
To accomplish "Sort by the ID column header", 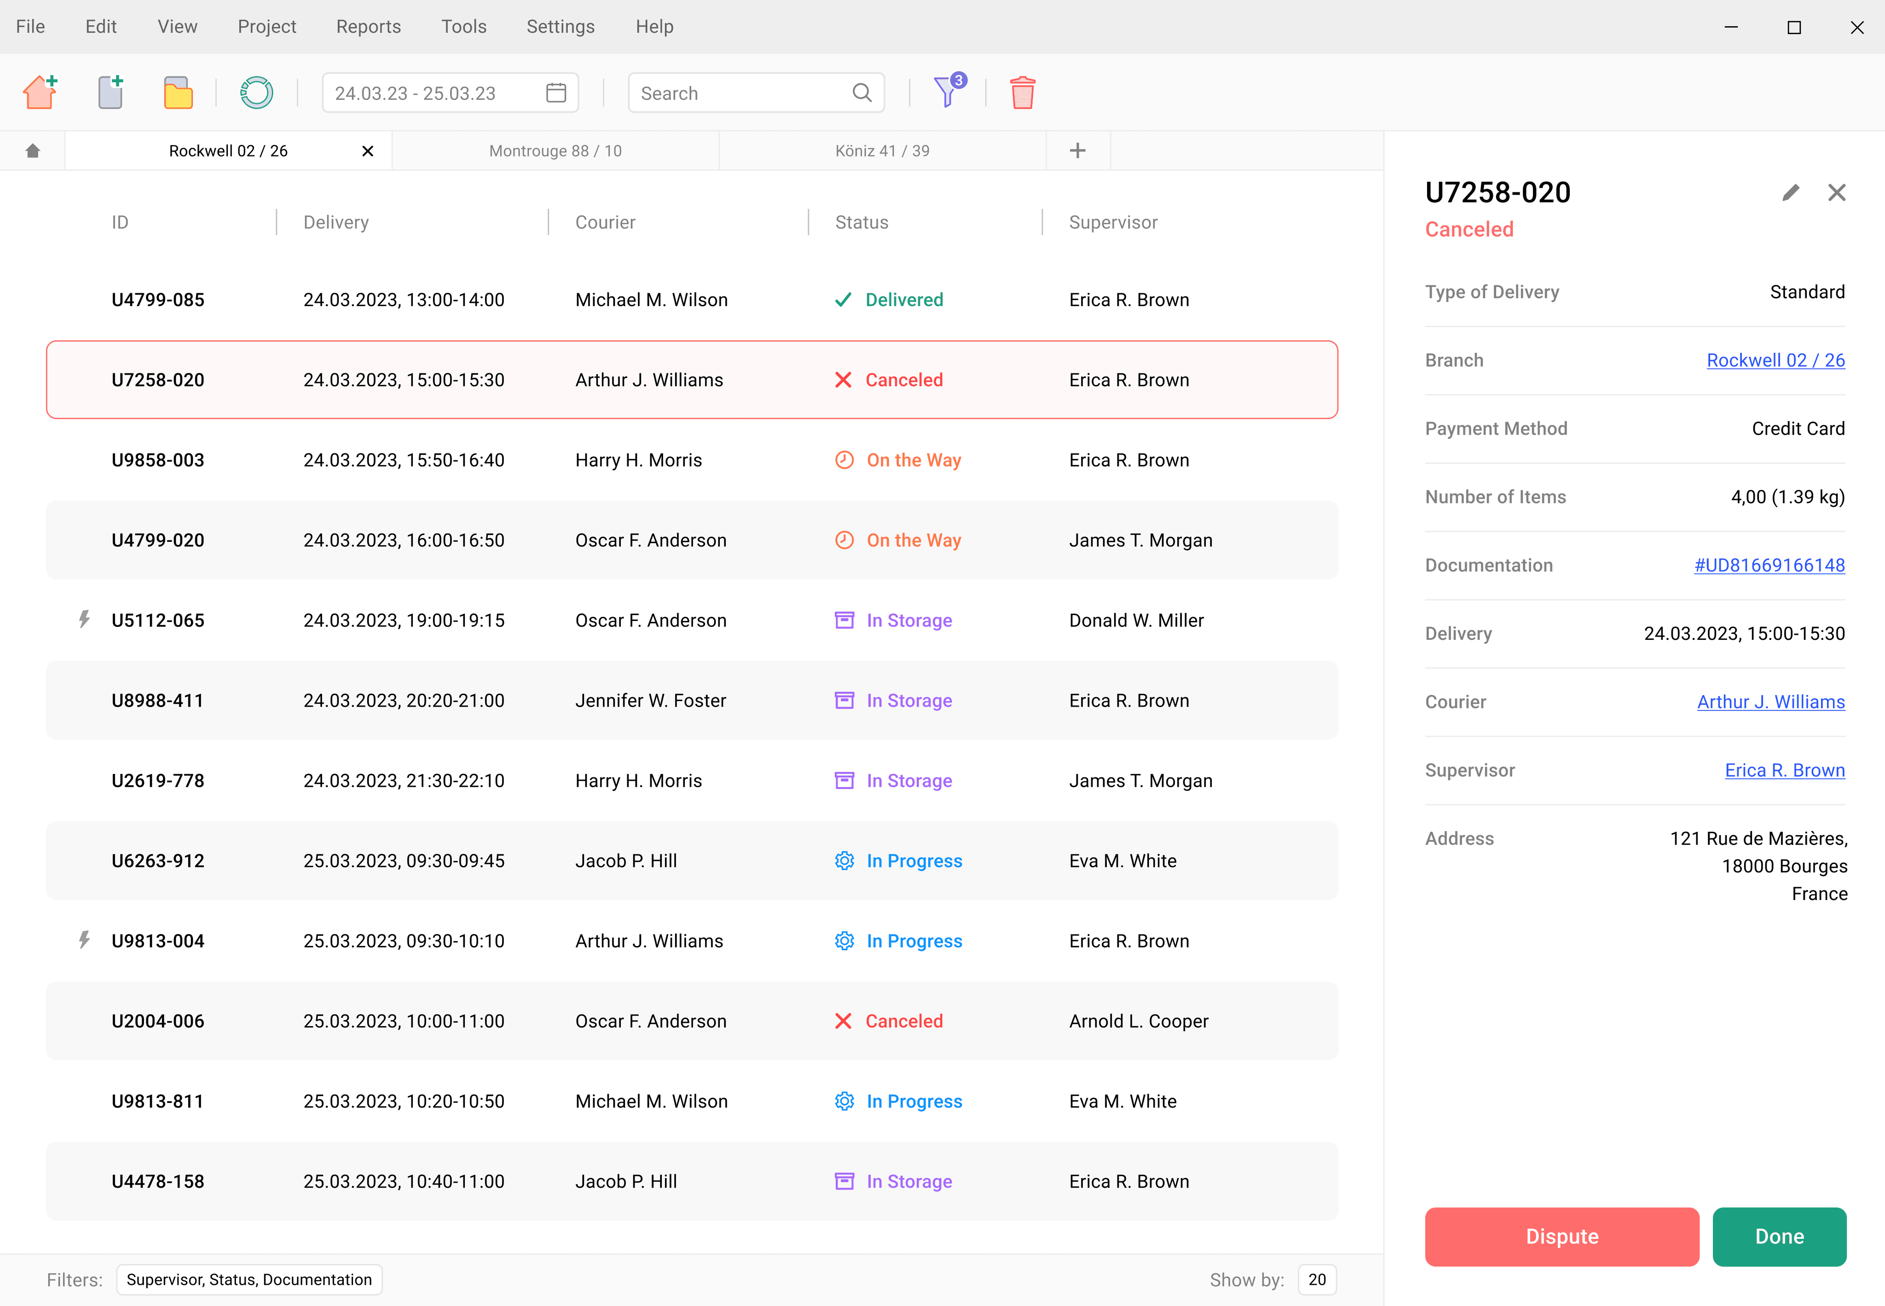I will click(120, 222).
